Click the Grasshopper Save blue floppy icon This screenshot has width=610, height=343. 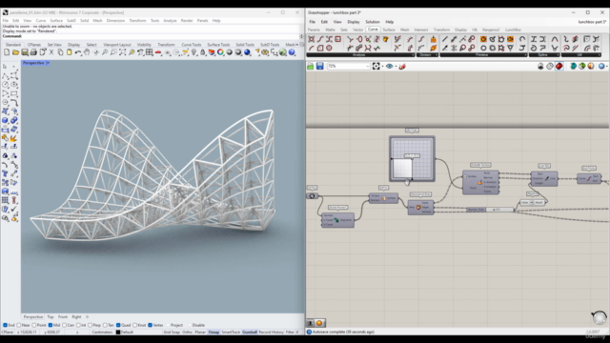[x=320, y=67]
